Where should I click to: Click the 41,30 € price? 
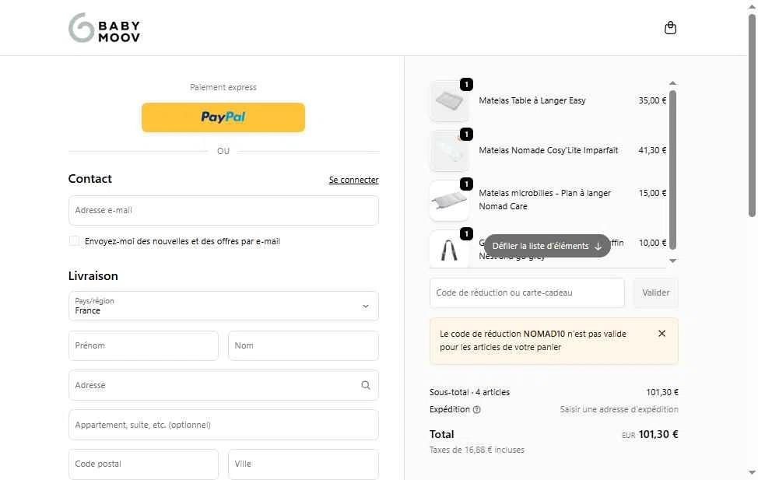[x=652, y=150]
